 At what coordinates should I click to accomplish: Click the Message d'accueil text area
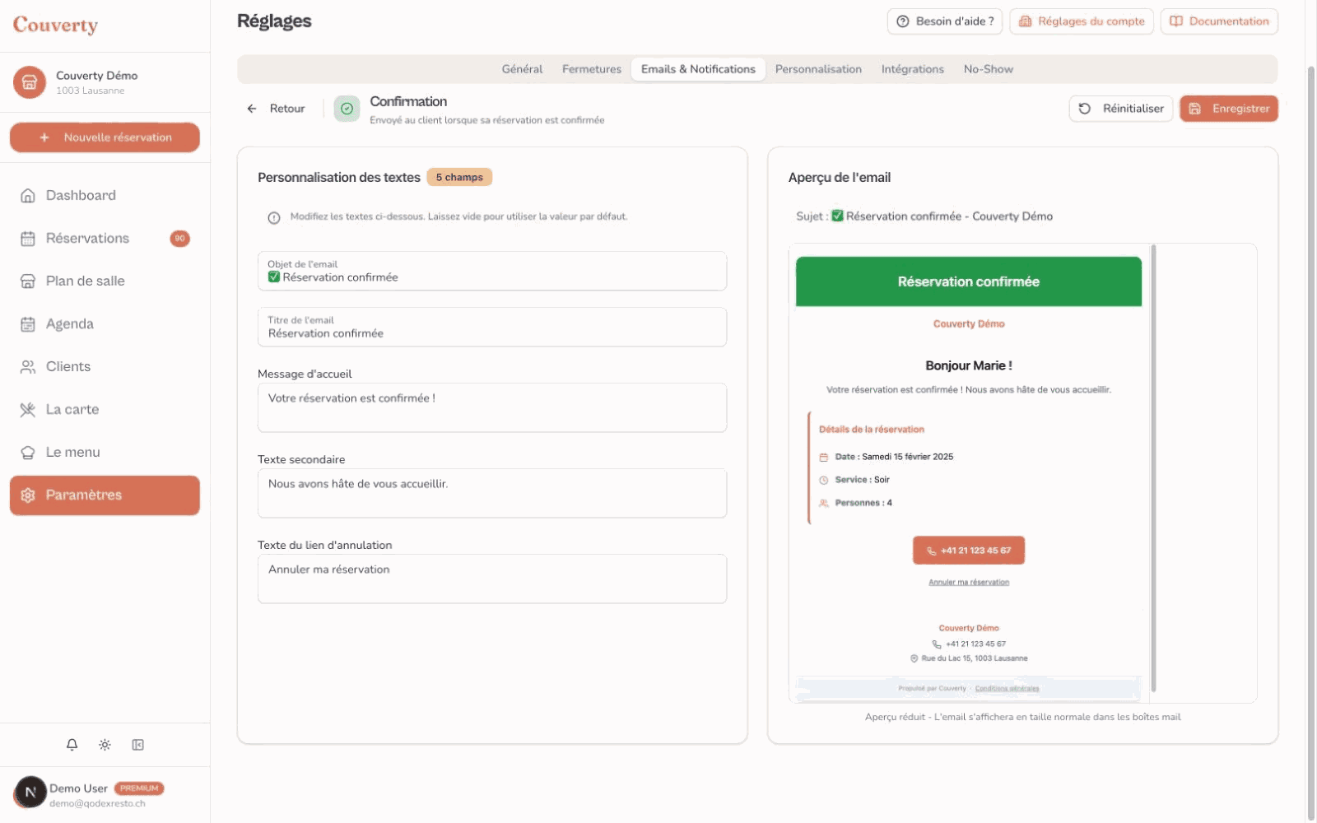click(492, 407)
